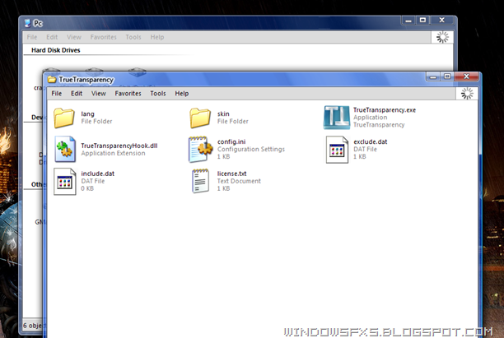Image resolution: width=504 pixels, height=338 pixels.
Task: Open Edit menu in the Pc window
Action: coord(52,37)
